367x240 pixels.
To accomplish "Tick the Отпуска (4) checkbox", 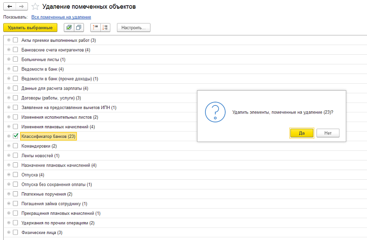I will (16, 175).
